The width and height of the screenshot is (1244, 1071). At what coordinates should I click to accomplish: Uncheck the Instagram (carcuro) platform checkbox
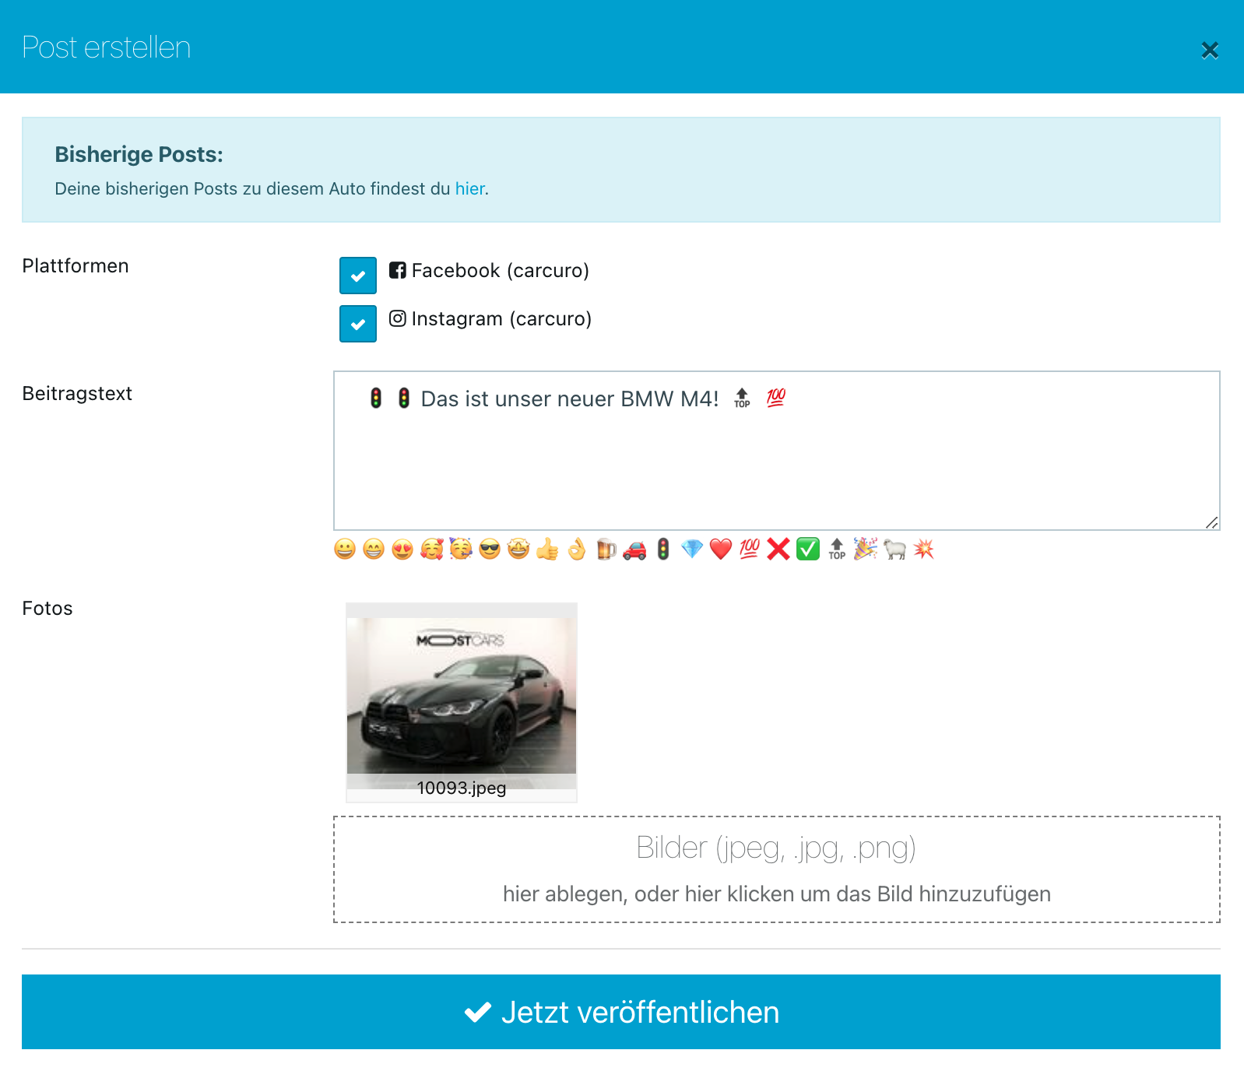coord(358,324)
